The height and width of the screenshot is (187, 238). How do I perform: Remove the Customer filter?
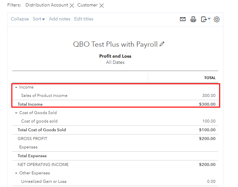click(x=101, y=6)
